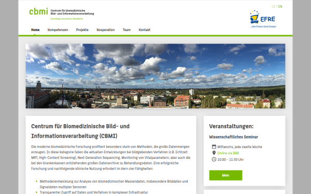The width and height of the screenshot is (311, 194).
Task: Click the Methodenentwicklung zur Analyse bullet item
Action: tap(114, 184)
